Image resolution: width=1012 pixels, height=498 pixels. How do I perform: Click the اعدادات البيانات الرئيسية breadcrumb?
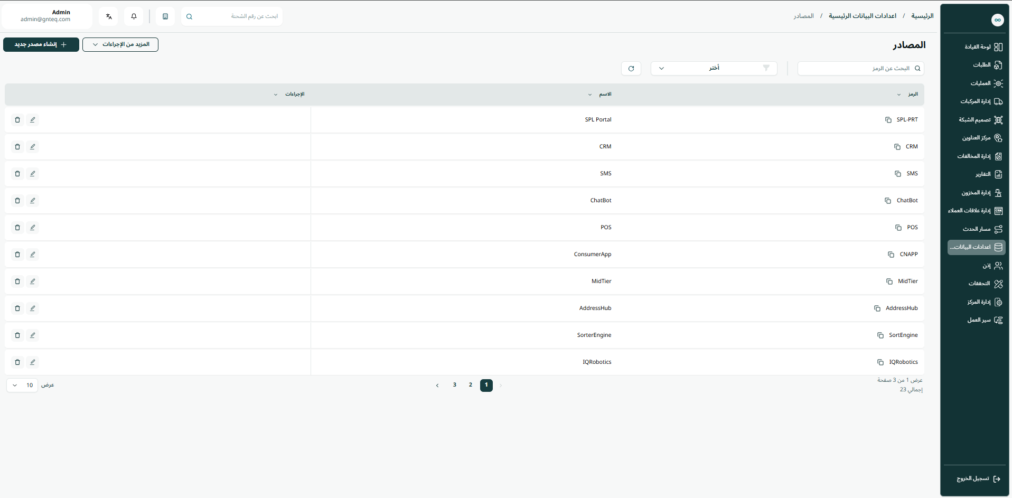pos(863,16)
